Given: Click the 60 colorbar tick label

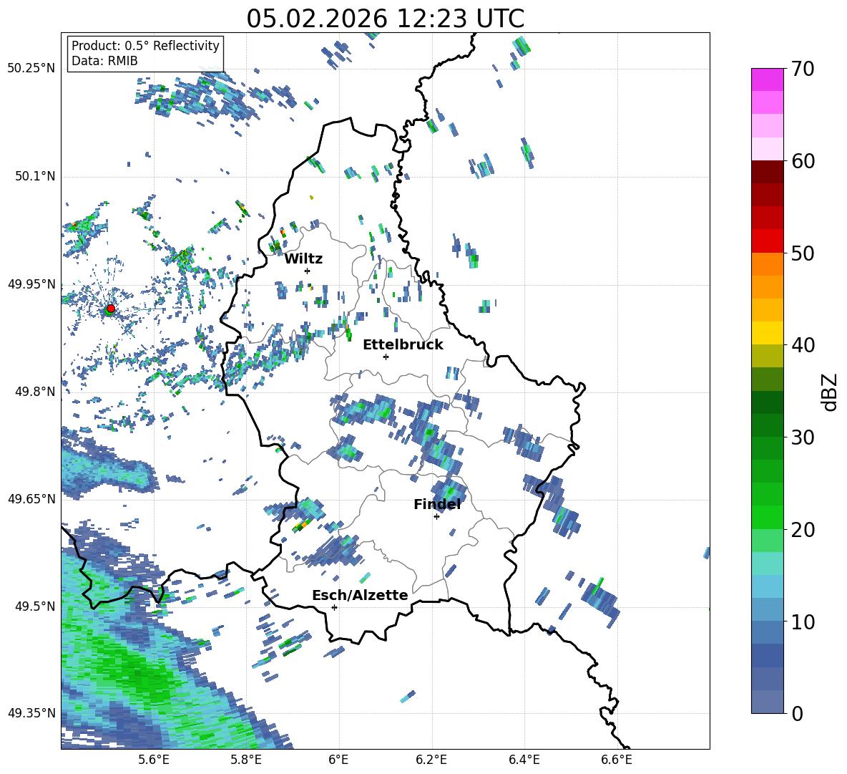Looking at the screenshot, I should pos(803,161).
